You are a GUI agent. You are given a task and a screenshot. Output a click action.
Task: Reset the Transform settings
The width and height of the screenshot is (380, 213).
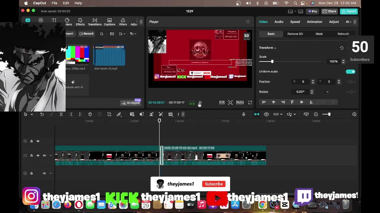[342, 48]
